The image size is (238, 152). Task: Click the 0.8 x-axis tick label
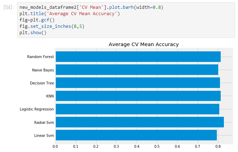point(218,147)
